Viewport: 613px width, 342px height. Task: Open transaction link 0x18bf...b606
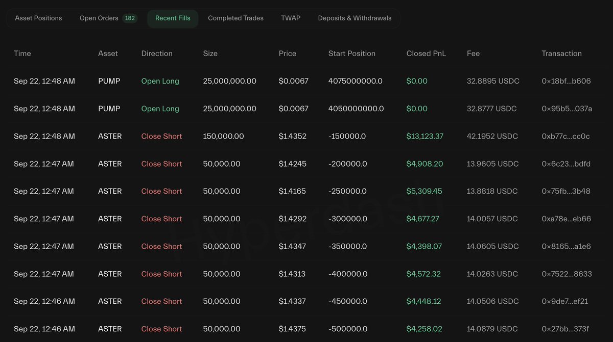tap(566, 81)
